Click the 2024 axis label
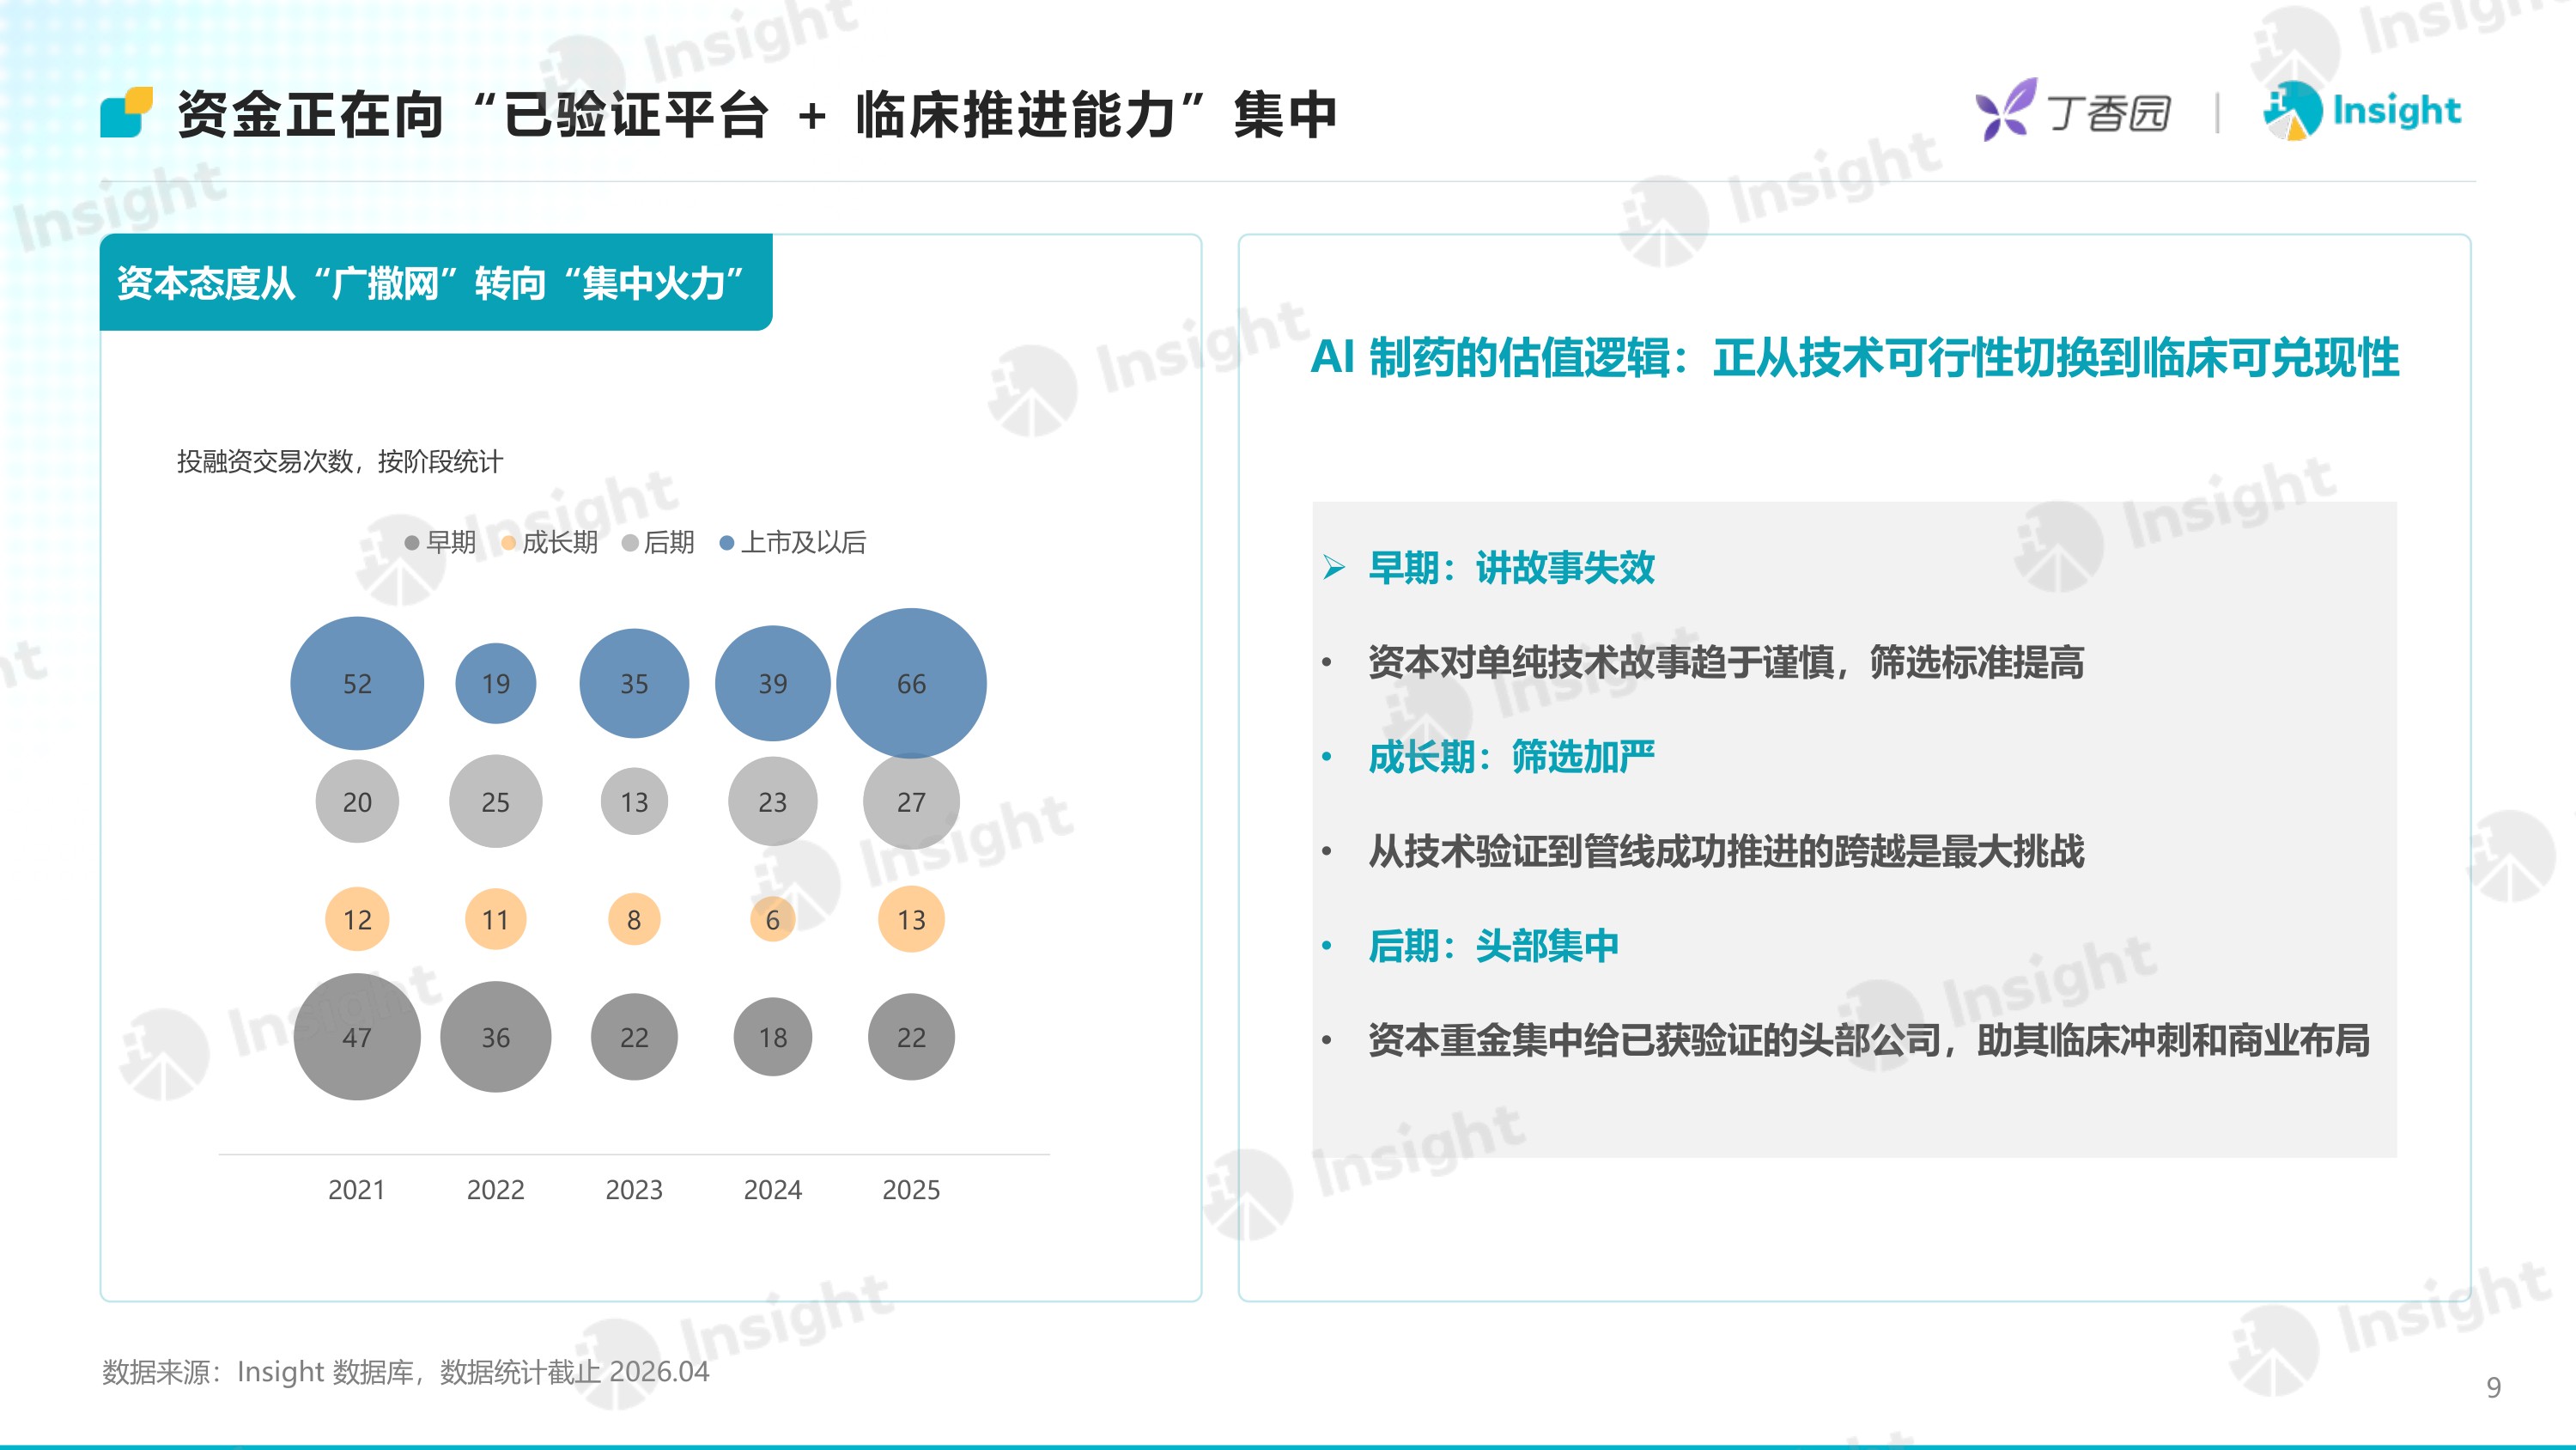Viewport: 2576px width, 1450px height. (x=773, y=1190)
